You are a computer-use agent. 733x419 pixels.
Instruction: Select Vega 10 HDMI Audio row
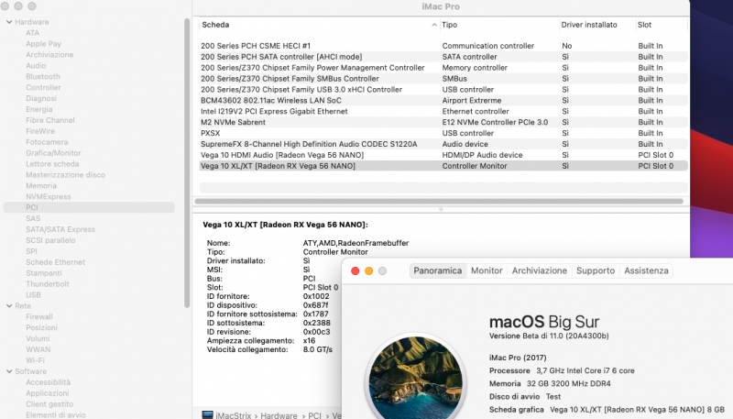443,155
